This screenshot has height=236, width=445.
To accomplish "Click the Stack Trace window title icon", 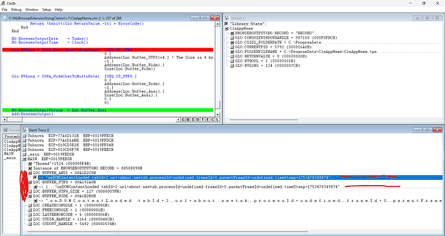I will (25, 130).
